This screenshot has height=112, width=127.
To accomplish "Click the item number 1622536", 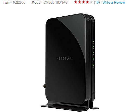I will click(19, 2).
